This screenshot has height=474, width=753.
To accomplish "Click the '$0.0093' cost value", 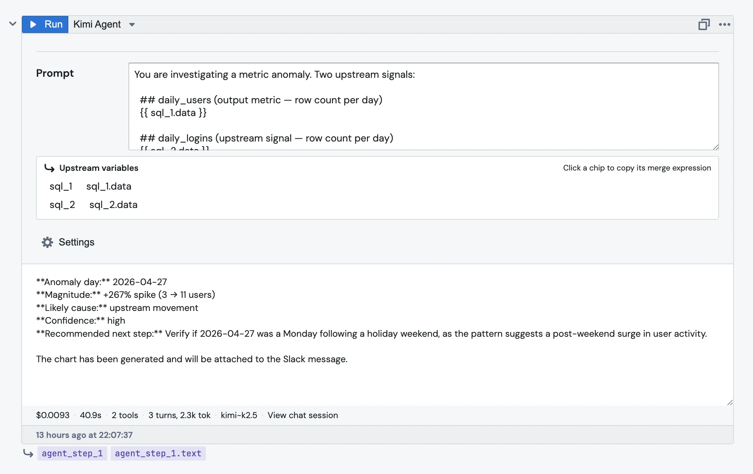I will click(53, 415).
